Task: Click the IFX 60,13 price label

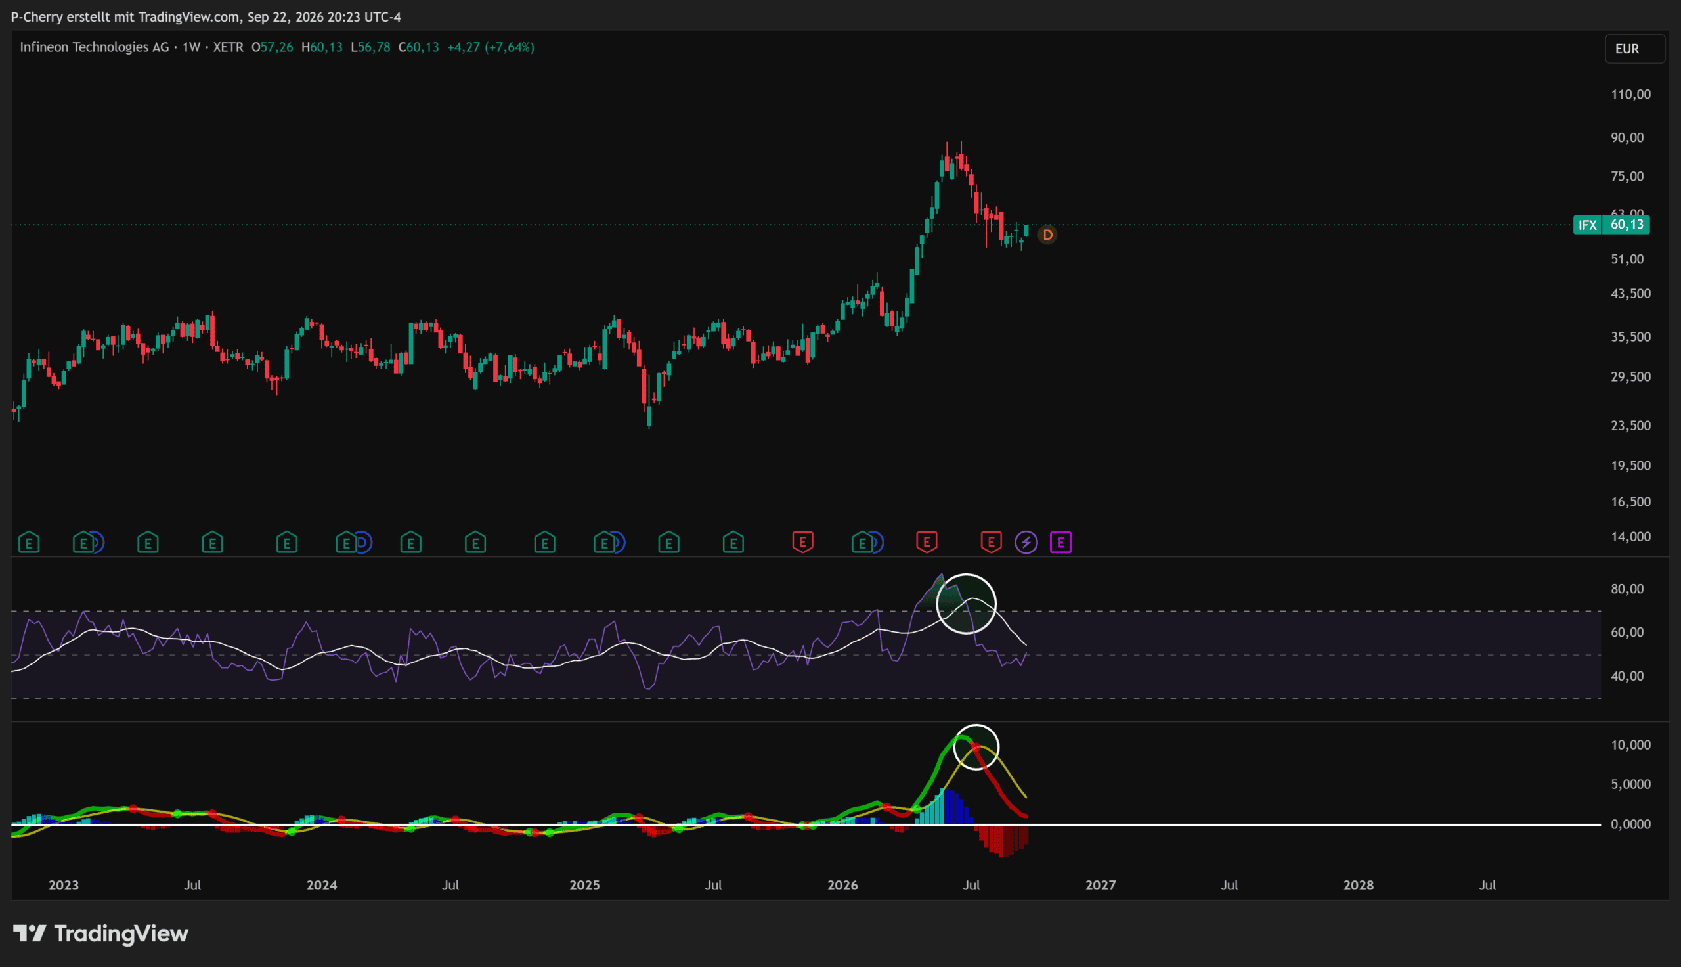Action: [1611, 225]
